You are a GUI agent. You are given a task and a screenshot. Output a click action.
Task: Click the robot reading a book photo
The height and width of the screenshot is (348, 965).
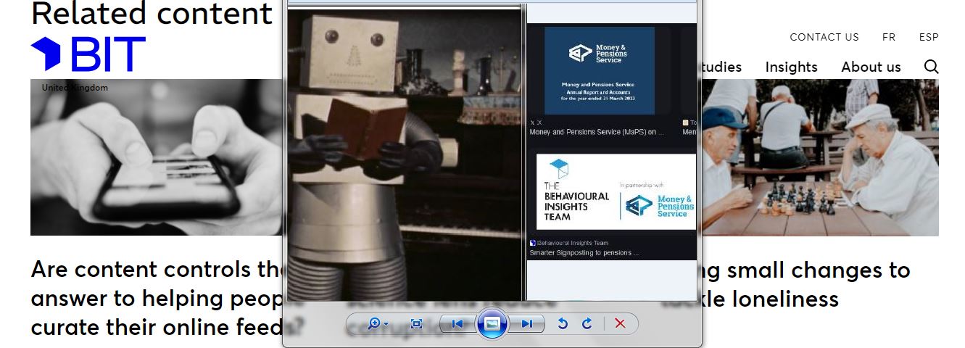pos(405,154)
